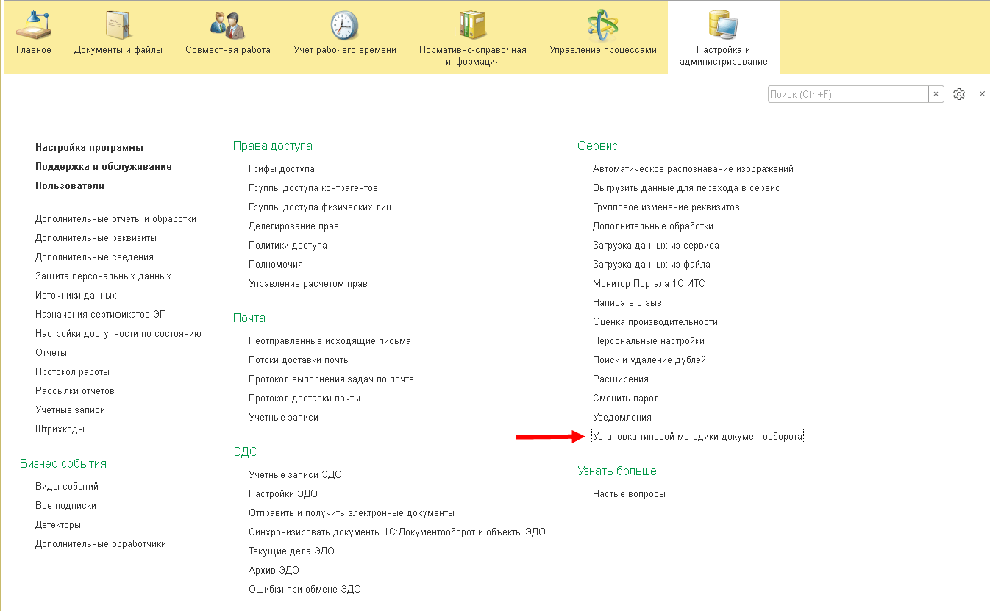Screen dimensions: 990x611
Task: Open Персональные настройки
Action: point(649,341)
